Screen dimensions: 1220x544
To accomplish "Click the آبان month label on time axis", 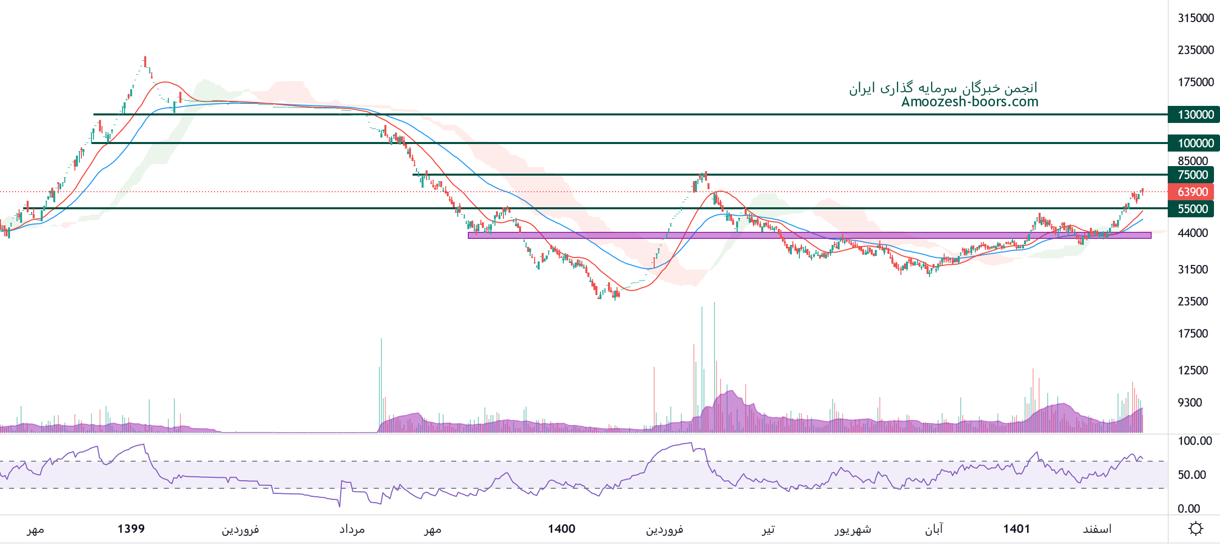I will (934, 529).
